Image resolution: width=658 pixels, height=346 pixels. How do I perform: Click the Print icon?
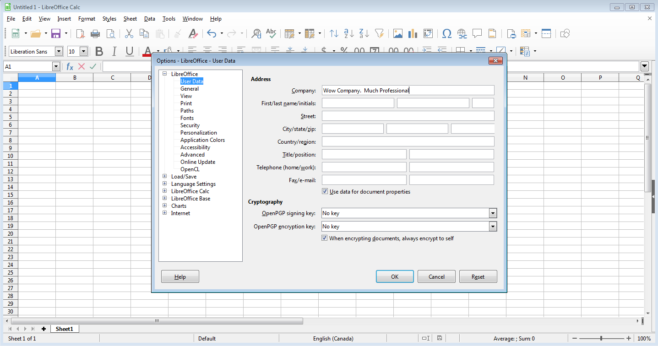pos(95,33)
